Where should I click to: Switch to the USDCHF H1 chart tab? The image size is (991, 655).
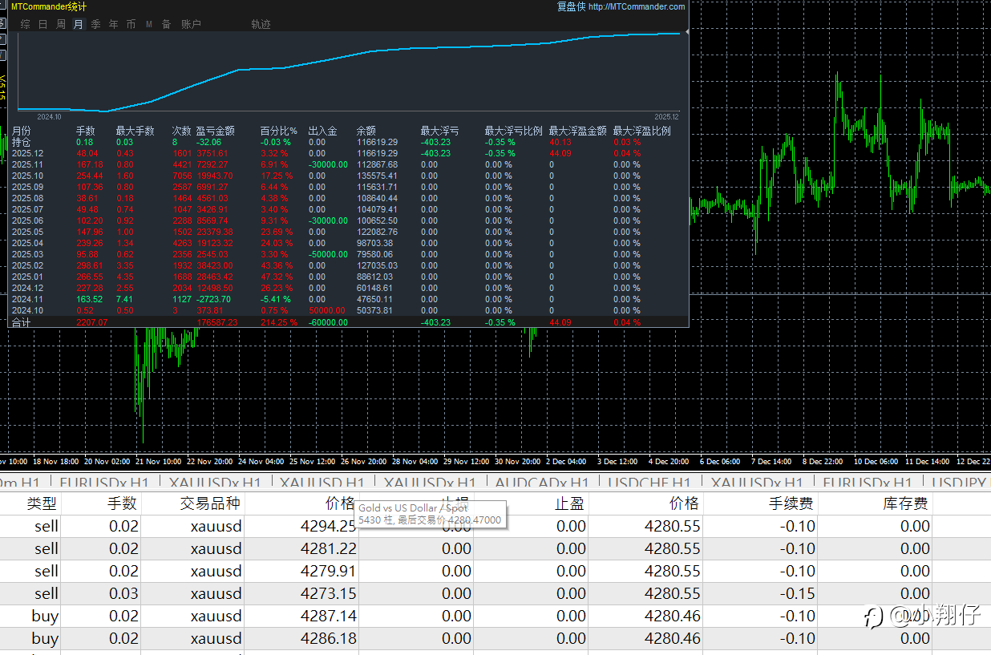coord(649,483)
